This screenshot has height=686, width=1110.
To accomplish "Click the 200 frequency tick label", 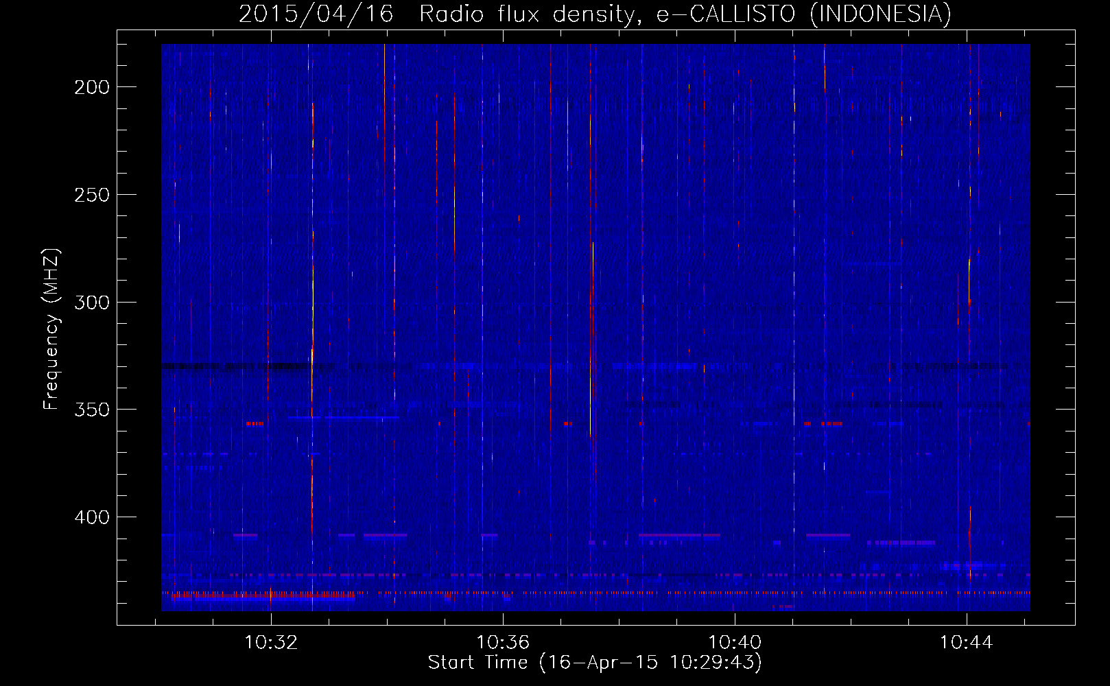I will click(92, 87).
